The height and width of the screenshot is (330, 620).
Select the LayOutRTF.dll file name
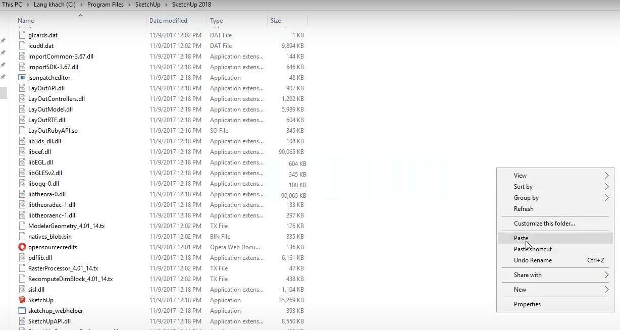tap(46, 120)
